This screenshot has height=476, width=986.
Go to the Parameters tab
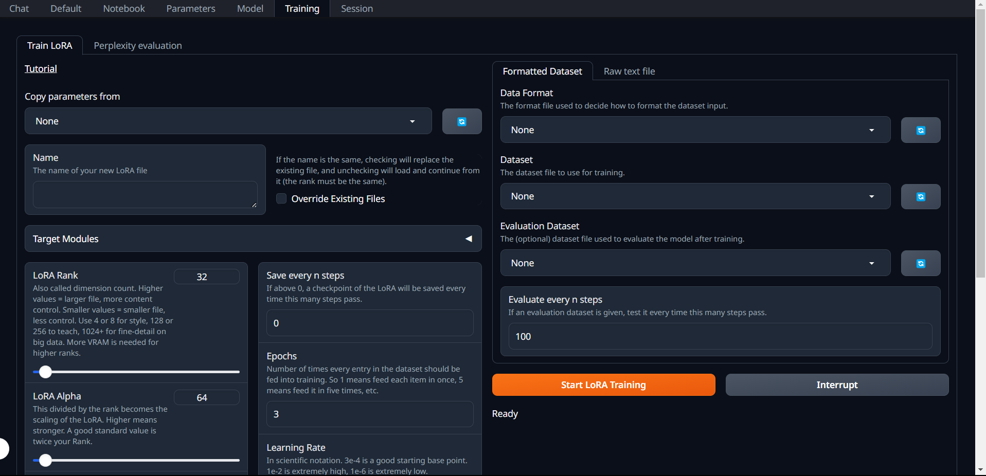(x=190, y=9)
